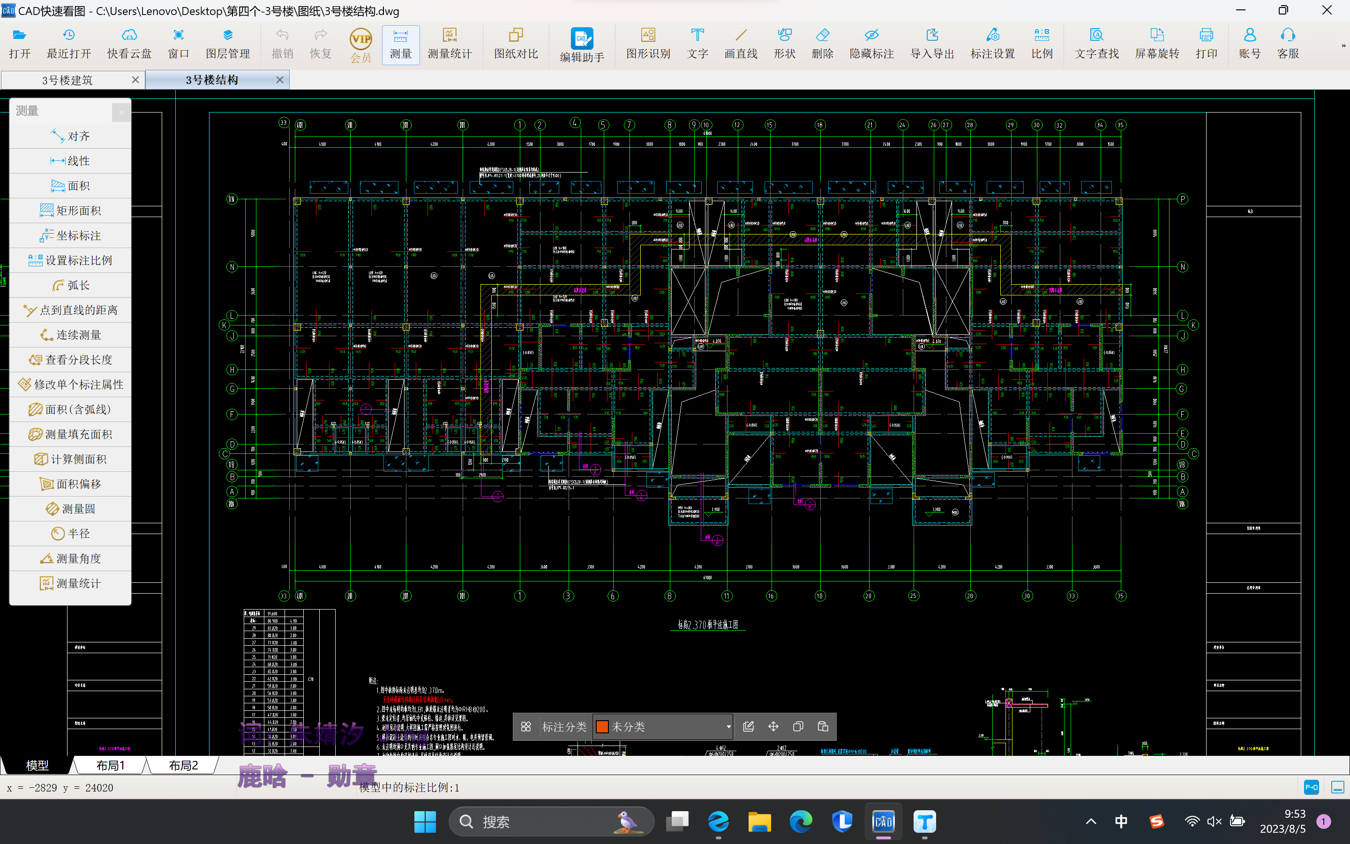1350x844 pixels.
Task: Click 屏幕旋转 screen rotation
Action: [1157, 44]
